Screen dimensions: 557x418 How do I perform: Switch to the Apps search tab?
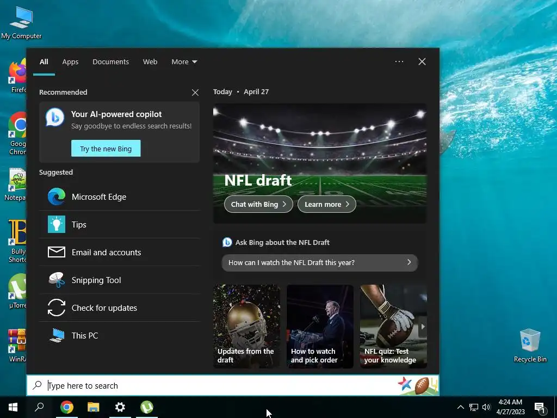point(70,62)
